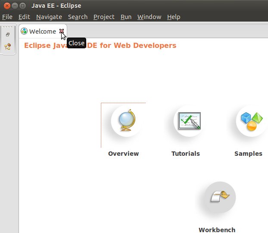This screenshot has width=268, height=233.
Task: Open the File menu
Action: click(7, 17)
